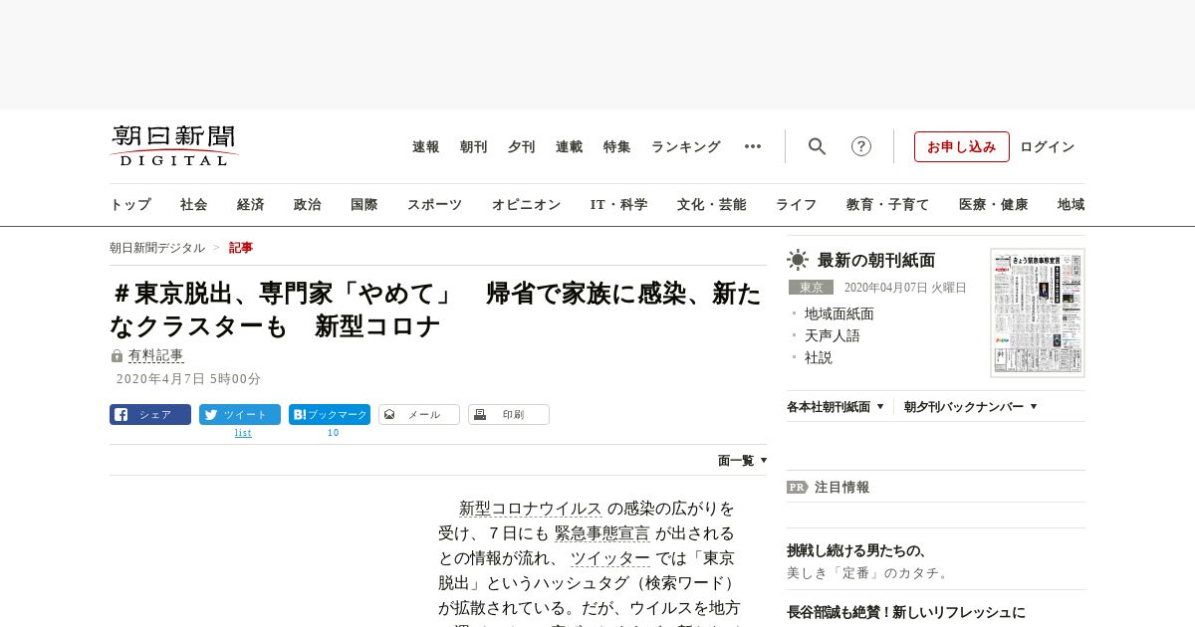This screenshot has width=1195, height=627.
Task: Click ログイン link
Action: [x=1048, y=146]
